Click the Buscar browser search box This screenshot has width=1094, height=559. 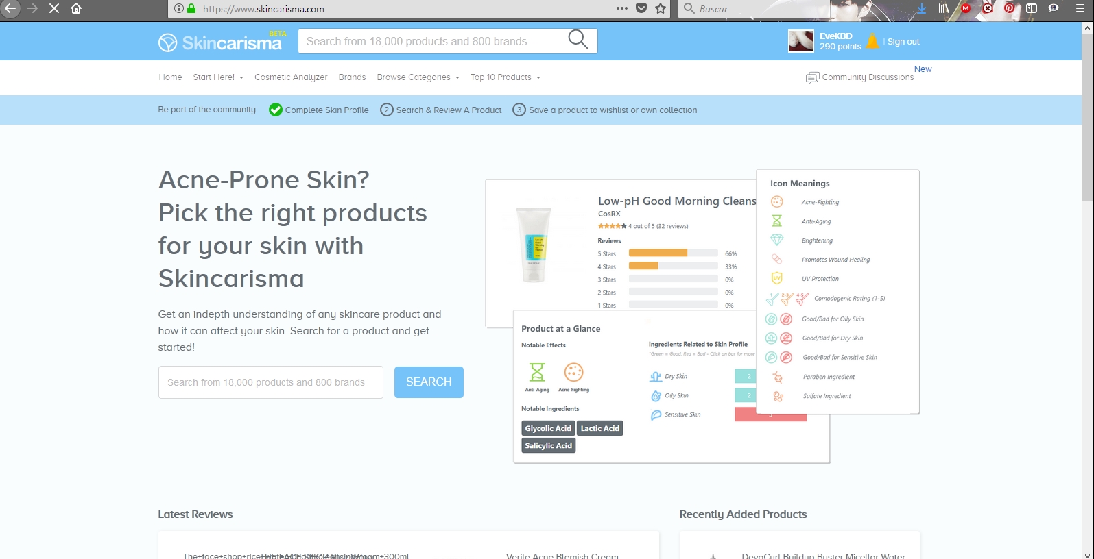pos(754,9)
